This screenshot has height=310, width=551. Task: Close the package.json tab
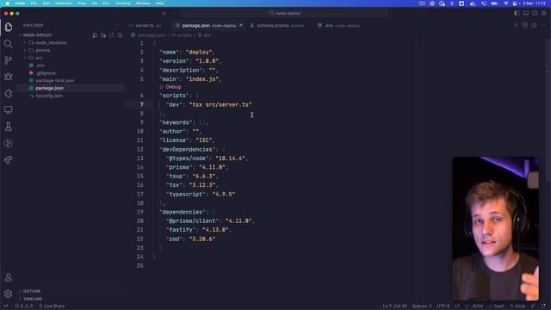point(241,25)
